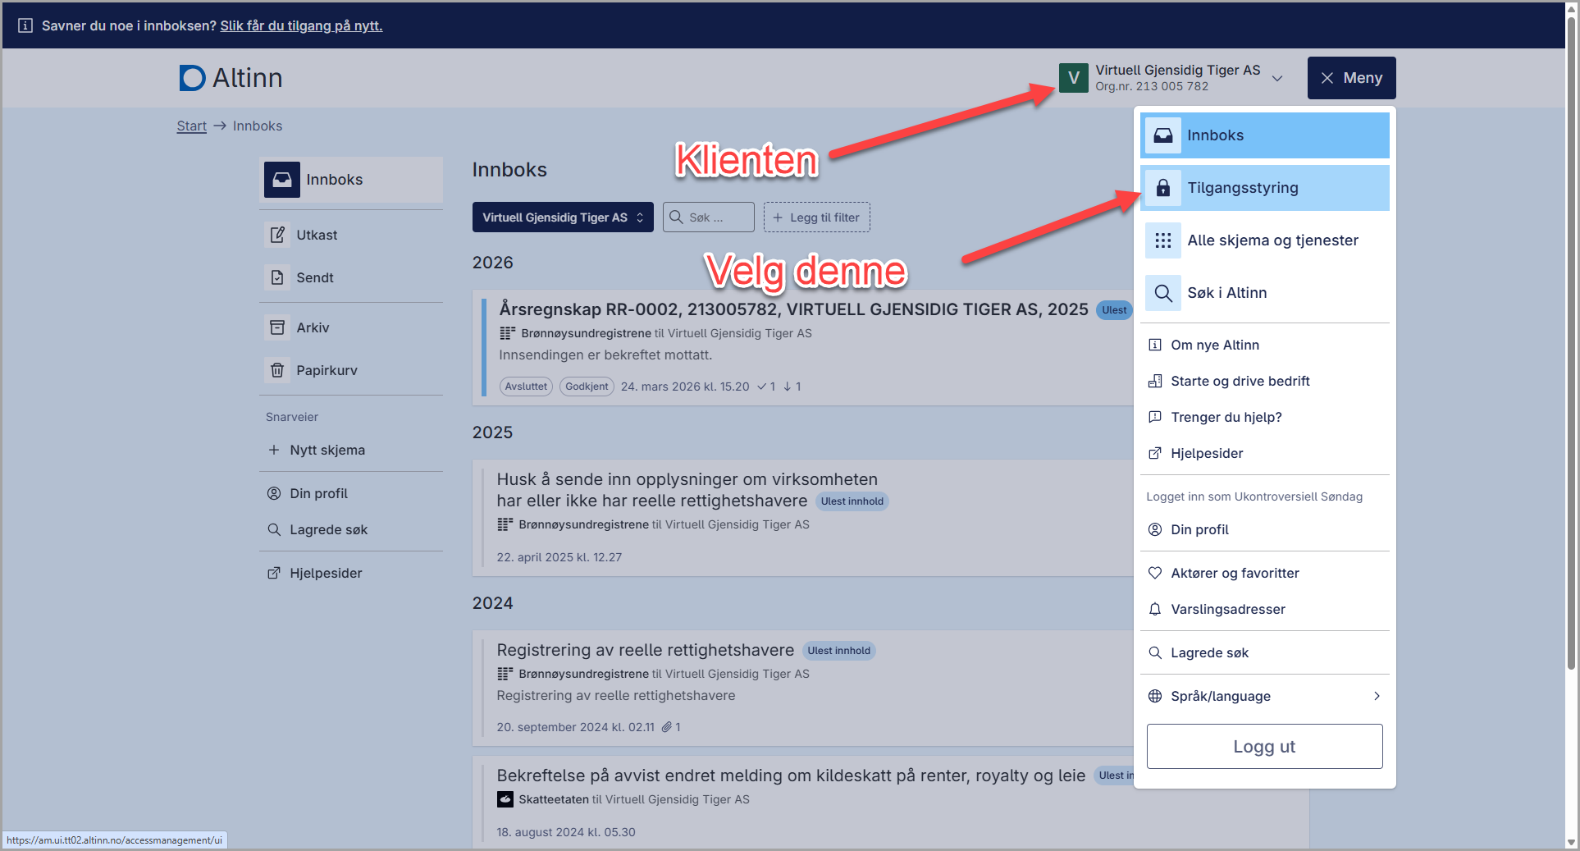Screen dimensions: 1580x851
Task: Open Alle skjema og tjenester
Action: (x=1265, y=240)
